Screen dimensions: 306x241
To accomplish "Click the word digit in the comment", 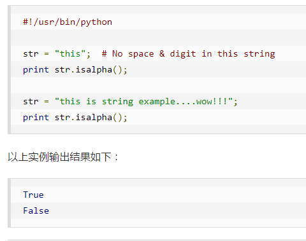I will pos(183,54).
